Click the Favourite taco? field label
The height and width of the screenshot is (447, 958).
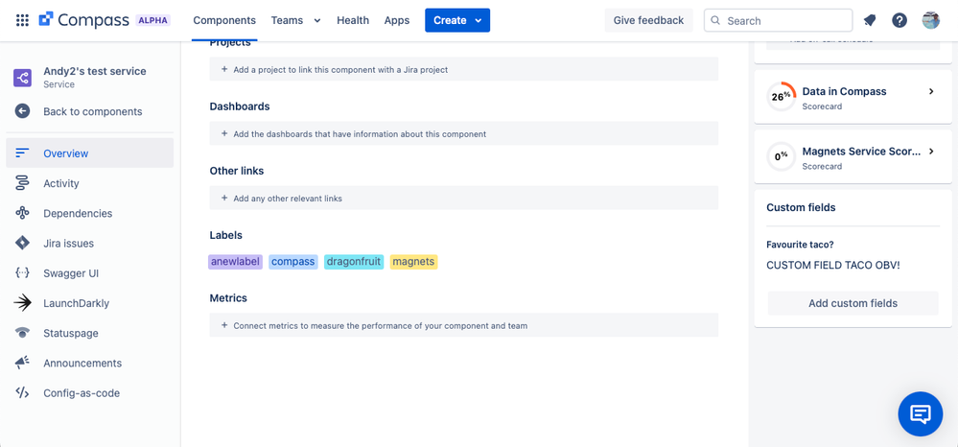(x=800, y=245)
